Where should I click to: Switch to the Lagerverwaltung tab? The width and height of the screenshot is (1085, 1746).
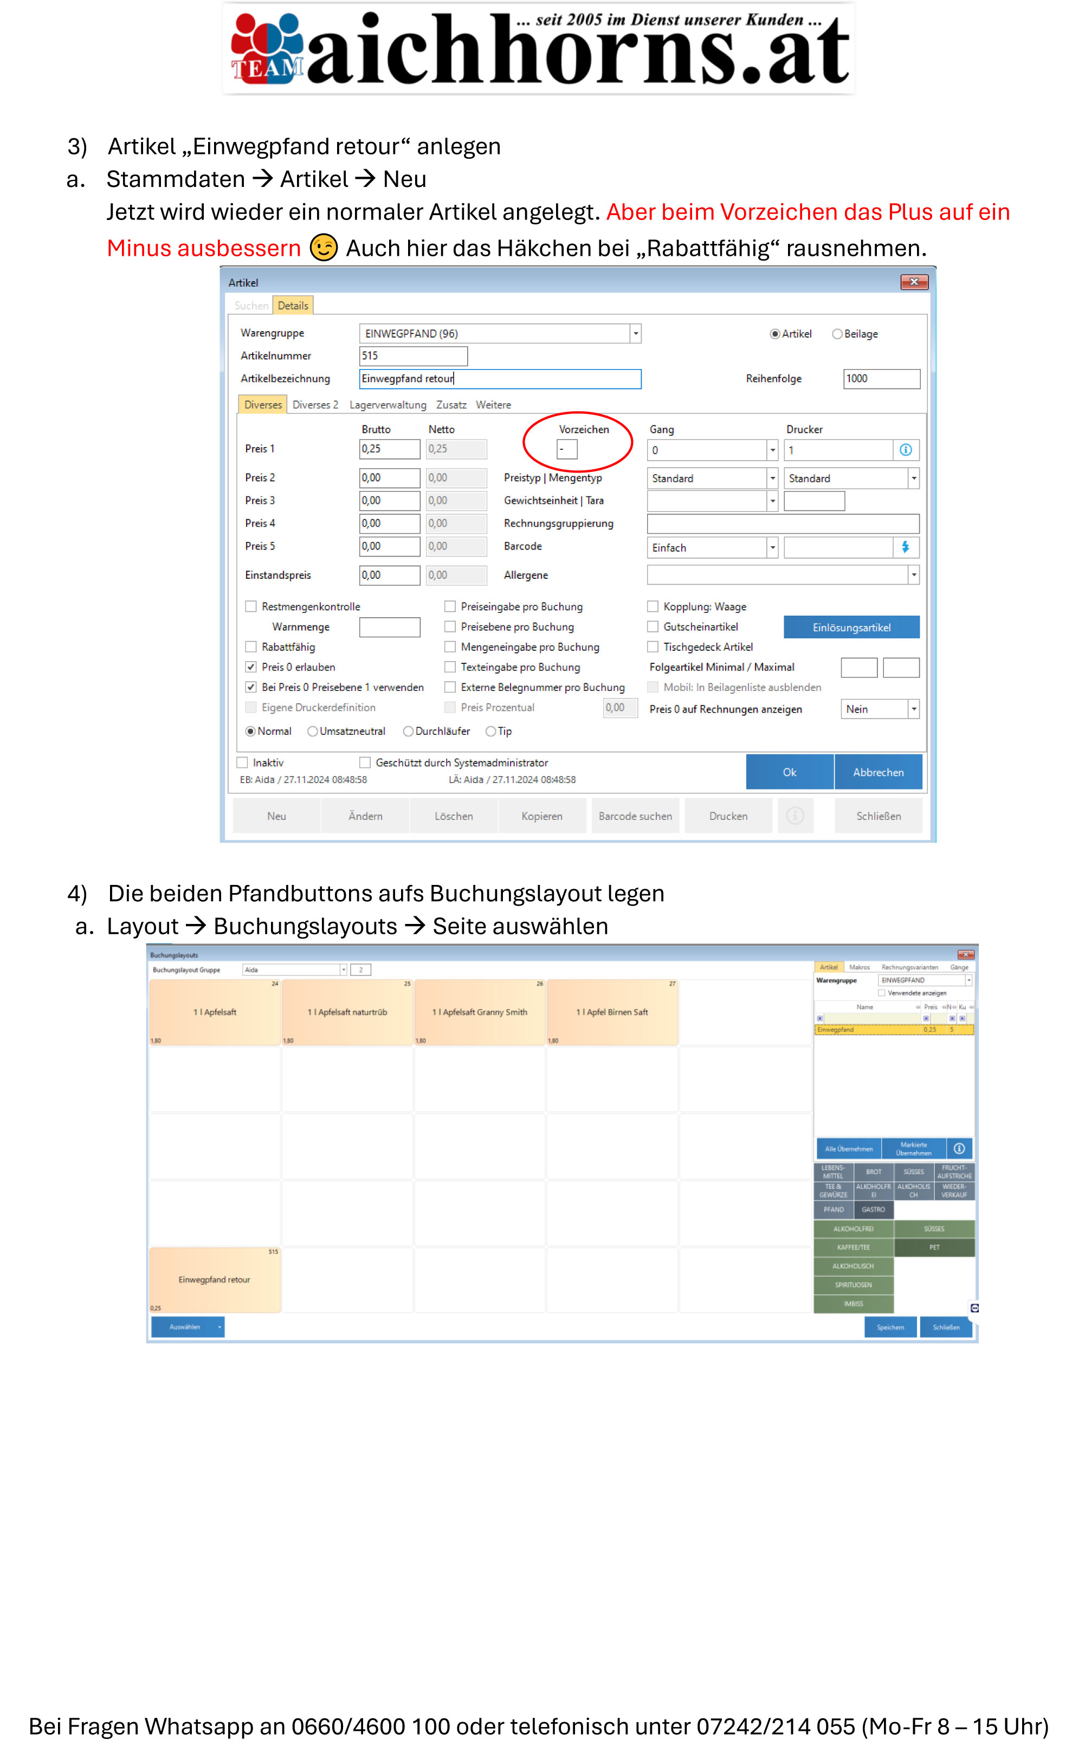[387, 405]
